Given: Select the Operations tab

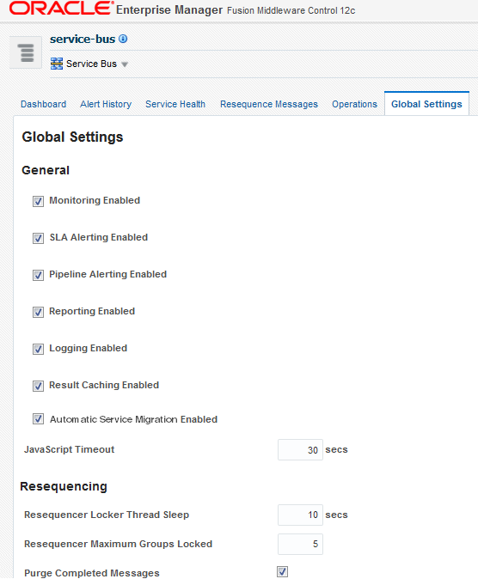Looking at the screenshot, I should (354, 105).
